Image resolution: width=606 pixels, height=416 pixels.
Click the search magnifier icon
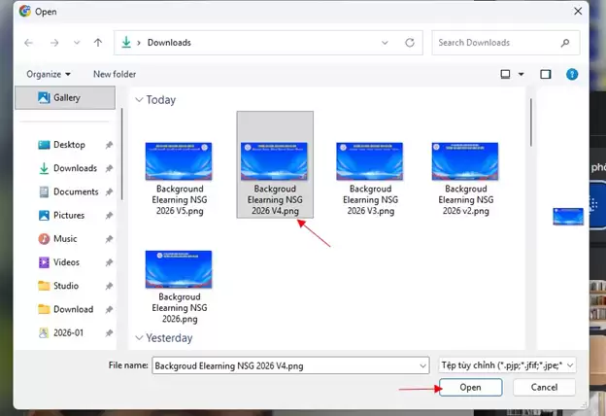click(565, 43)
